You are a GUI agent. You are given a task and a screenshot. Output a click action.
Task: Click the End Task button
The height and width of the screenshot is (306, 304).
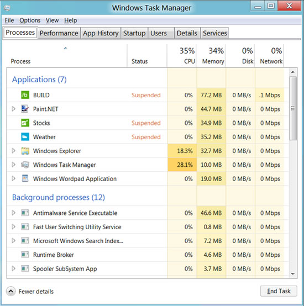coord(279,291)
